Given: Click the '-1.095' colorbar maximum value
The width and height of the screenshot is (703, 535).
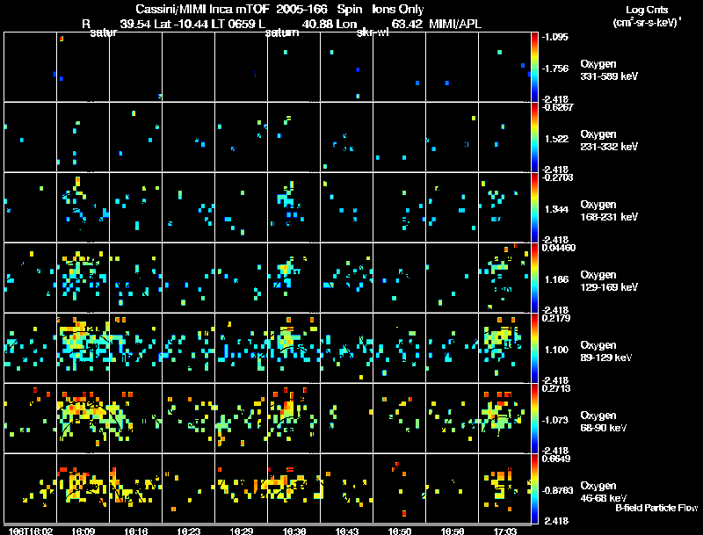Looking at the screenshot, I should click(554, 37).
